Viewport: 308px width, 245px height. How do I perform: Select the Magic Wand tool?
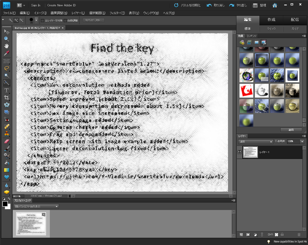[x=7, y=75]
